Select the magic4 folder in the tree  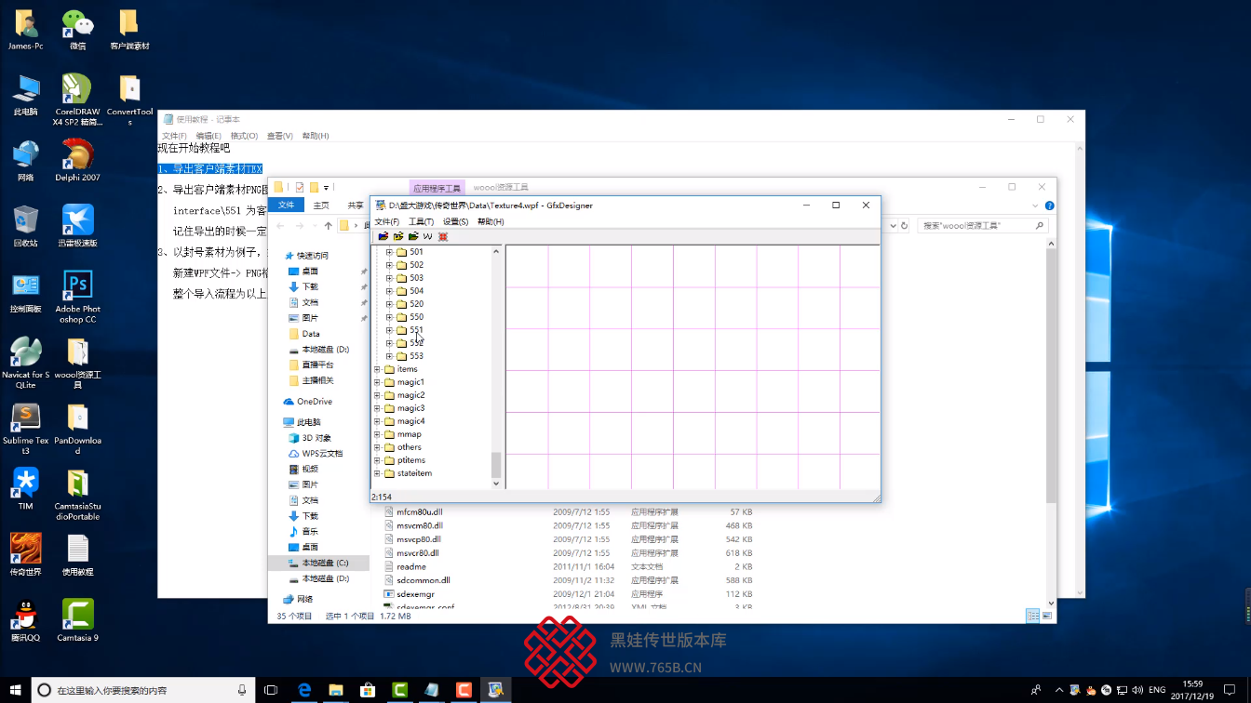[x=410, y=421]
